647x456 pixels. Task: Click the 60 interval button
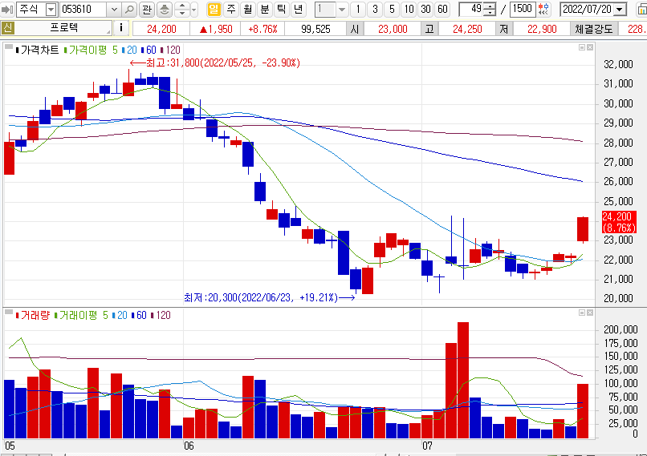tap(443, 9)
